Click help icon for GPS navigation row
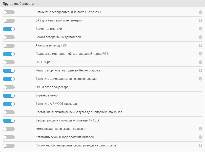This screenshot has width=205, height=152. pyautogui.click(x=200, y=20)
